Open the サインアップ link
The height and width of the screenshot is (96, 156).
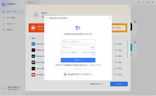point(95,65)
